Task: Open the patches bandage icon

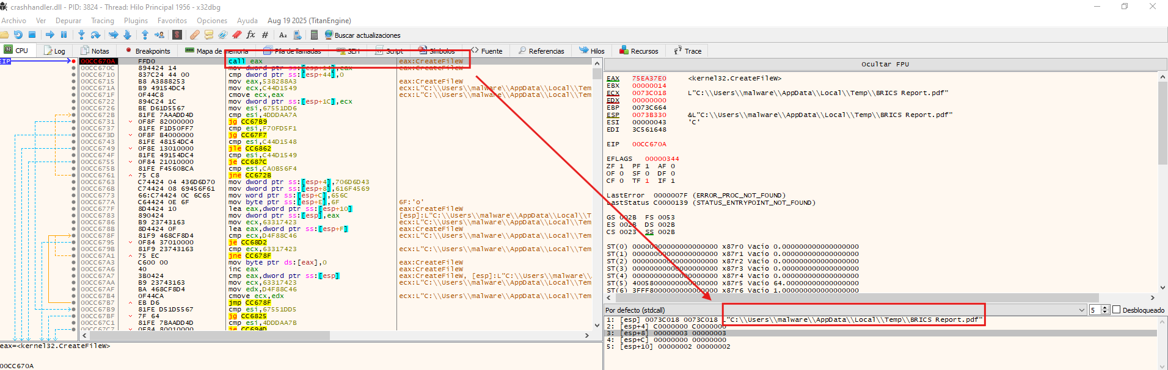Action: 195,35
